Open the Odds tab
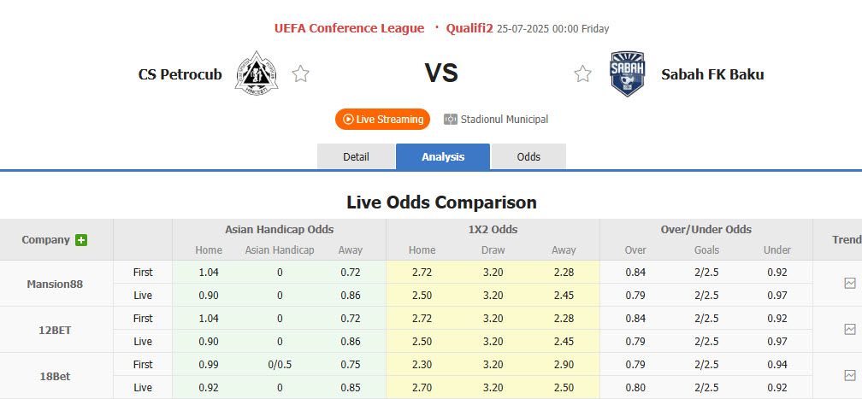The width and height of the screenshot is (862, 399). (x=528, y=157)
